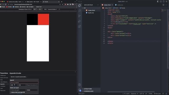Close the DevTools settings panel
This screenshot has height=95, width=169.
click(x=75, y=72)
